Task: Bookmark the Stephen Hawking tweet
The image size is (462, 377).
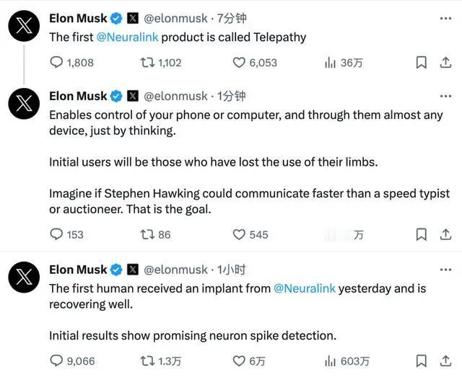Action: pos(422,234)
